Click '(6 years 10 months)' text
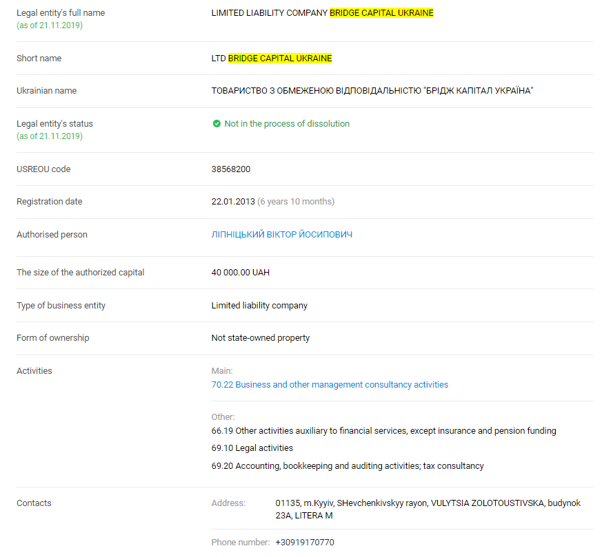Image resolution: width=602 pixels, height=557 pixels. (x=296, y=201)
